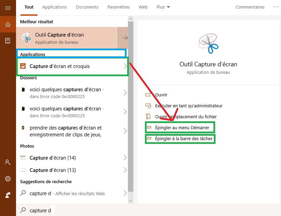Open the Commentaires link
This screenshot has width=281, height=216.
pos(250,7)
